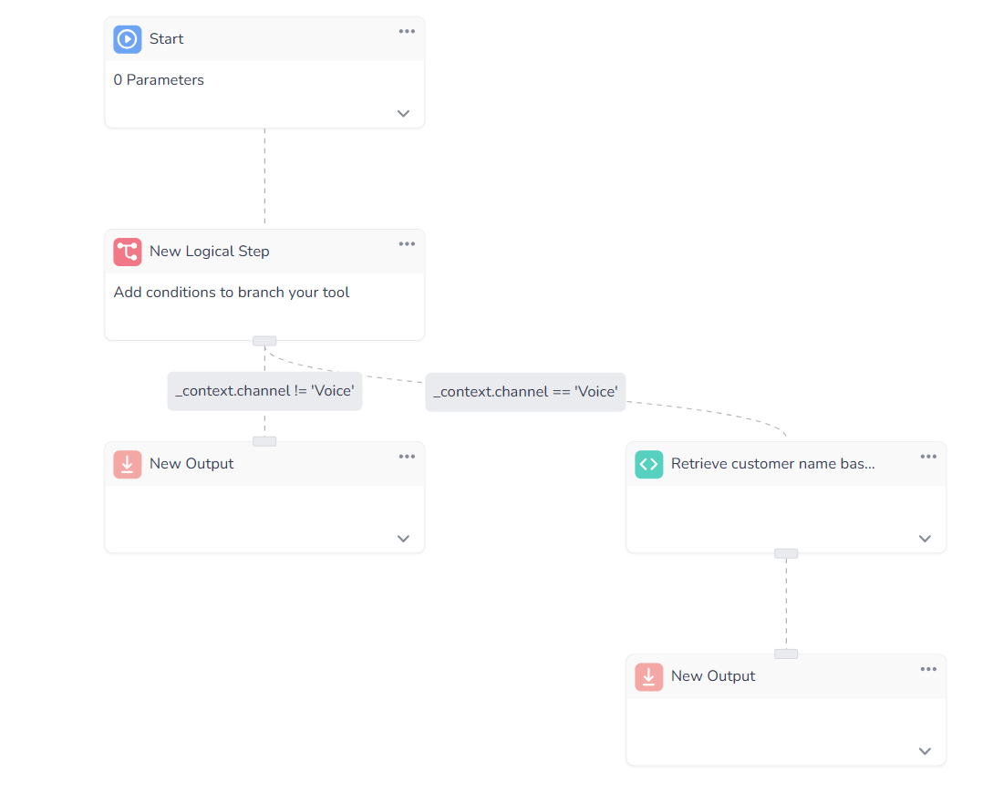The image size is (993, 793).
Task: Open the Start node three-dot menu
Action: (407, 32)
